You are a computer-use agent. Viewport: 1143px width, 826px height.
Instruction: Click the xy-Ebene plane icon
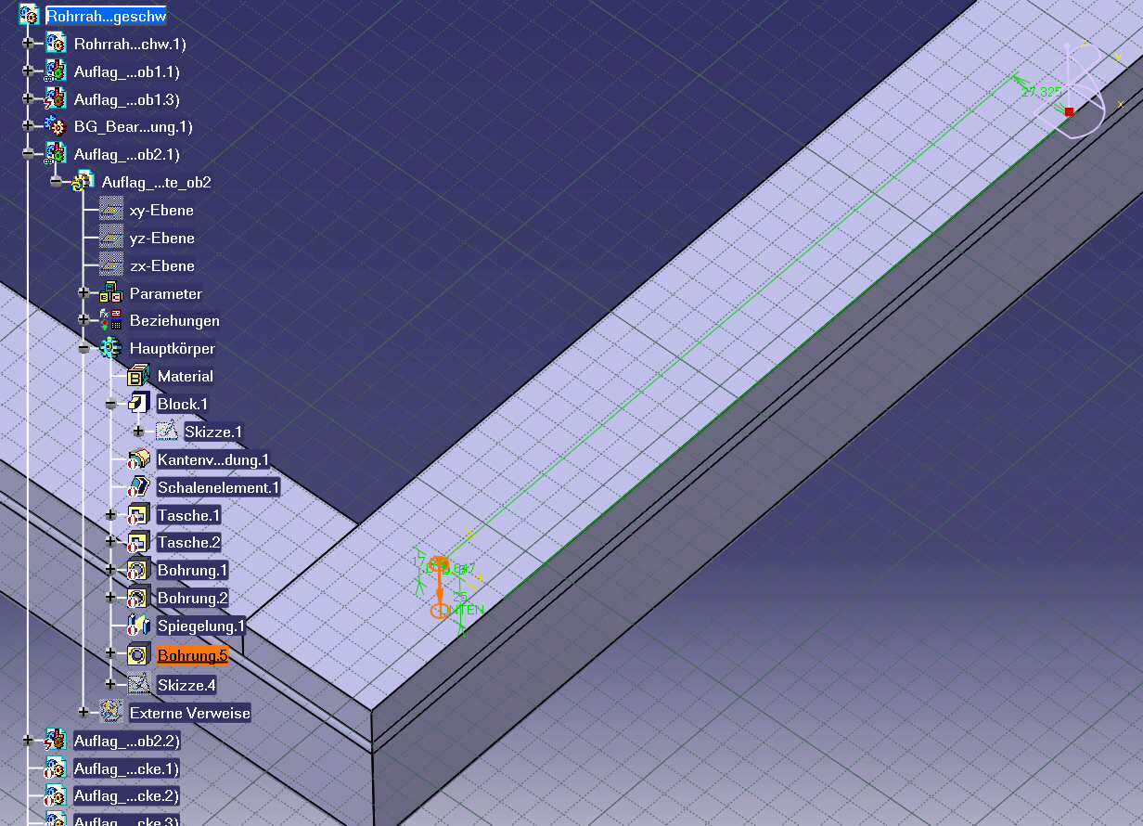(111, 210)
